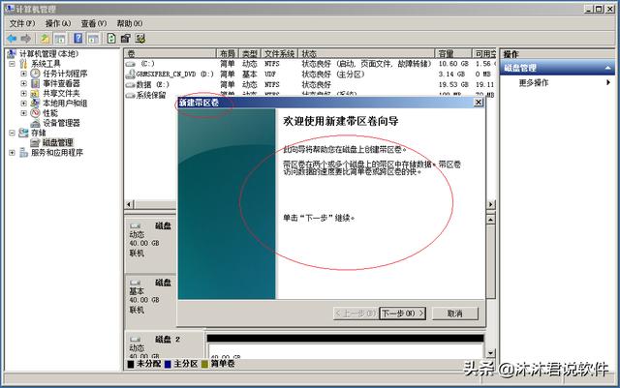Sort by the 类型 column header
The height and width of the screenshot is (388, 620).
point(250,54)
